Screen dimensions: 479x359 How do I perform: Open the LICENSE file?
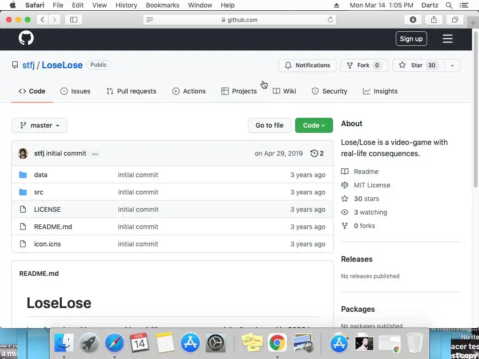(47, 209)
